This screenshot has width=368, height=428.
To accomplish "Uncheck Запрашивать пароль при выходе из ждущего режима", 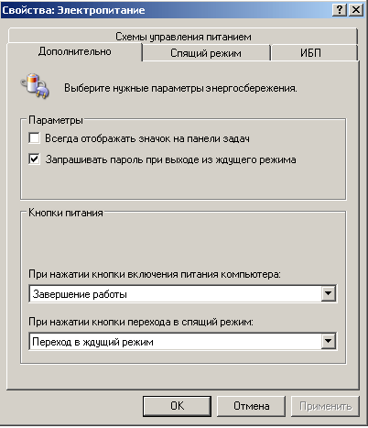I will [x=34, y=159].
